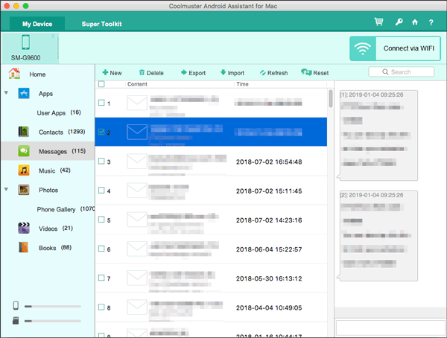Check the checkbox for message 7
Screen dimensions: 447x338
(x=101, y=278)
